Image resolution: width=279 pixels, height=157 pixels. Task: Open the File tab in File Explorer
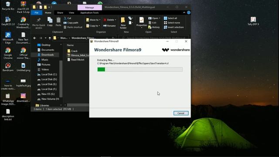coord(37,13)
